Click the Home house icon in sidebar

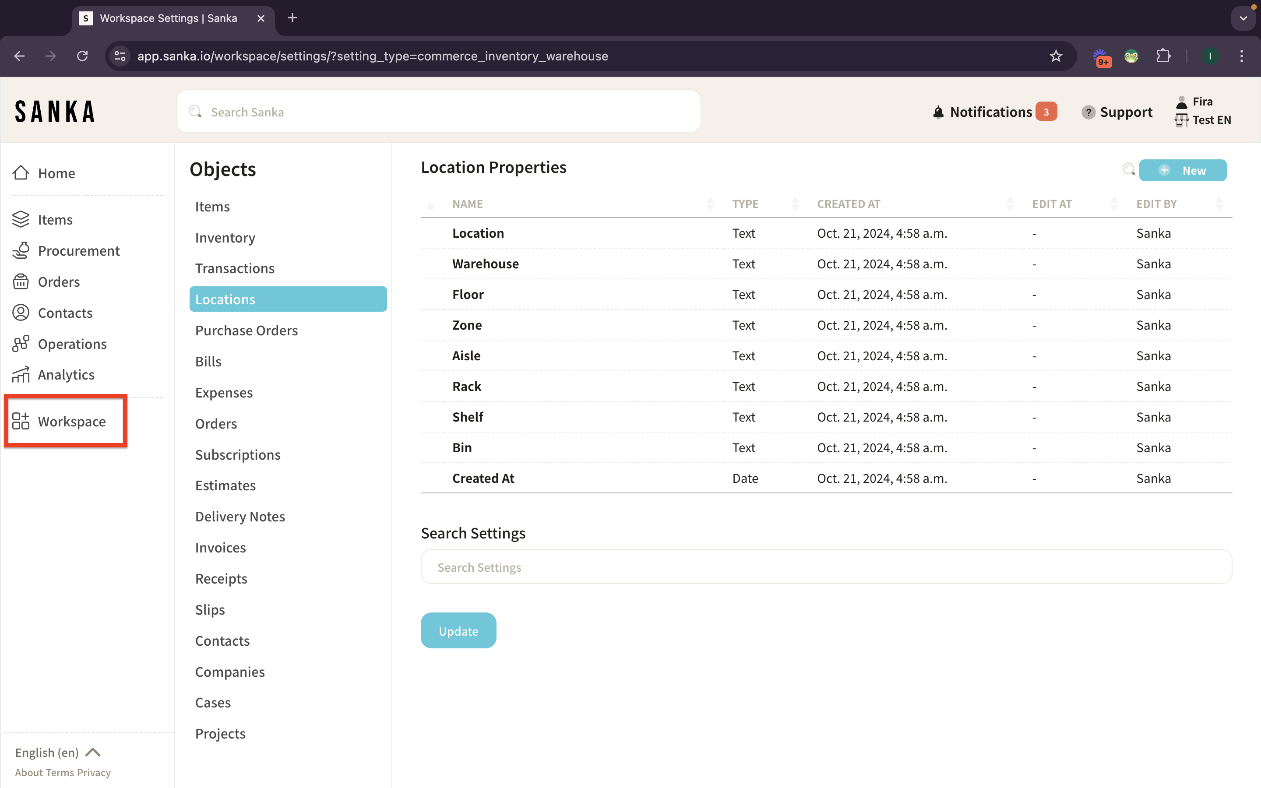pyautogui.click(x=21, y=172)
